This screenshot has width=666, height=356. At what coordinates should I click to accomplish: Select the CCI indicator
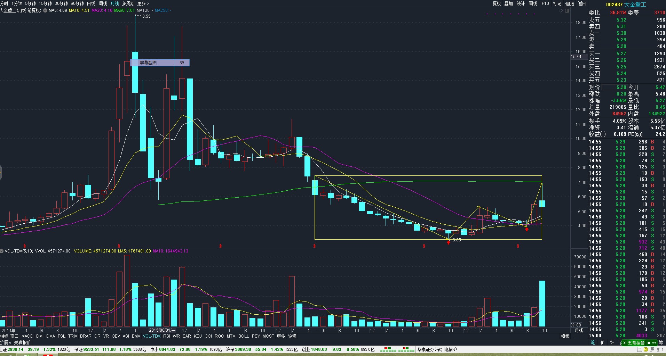pos(208,336)
